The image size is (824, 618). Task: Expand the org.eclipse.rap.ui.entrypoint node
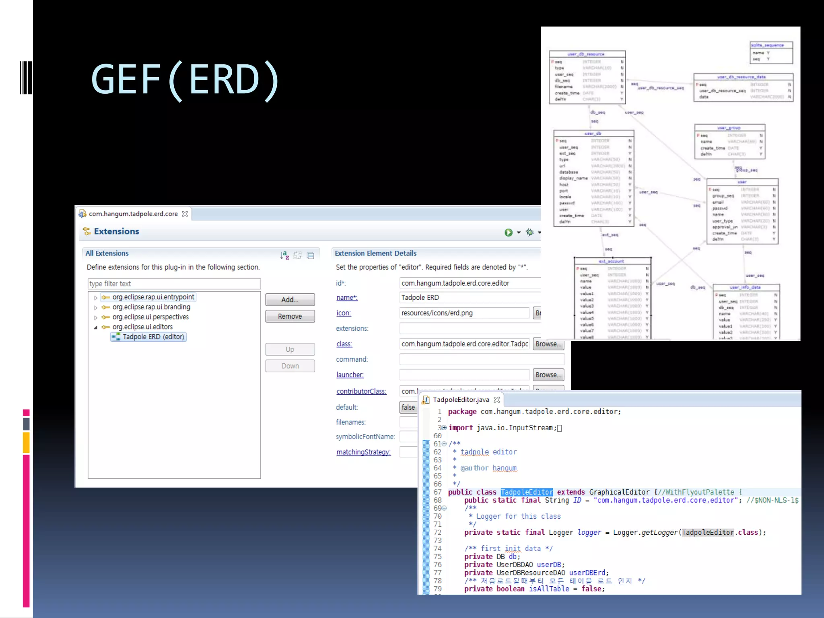96,298
